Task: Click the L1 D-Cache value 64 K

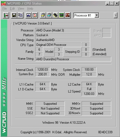Action: click(x=43, y=89)
